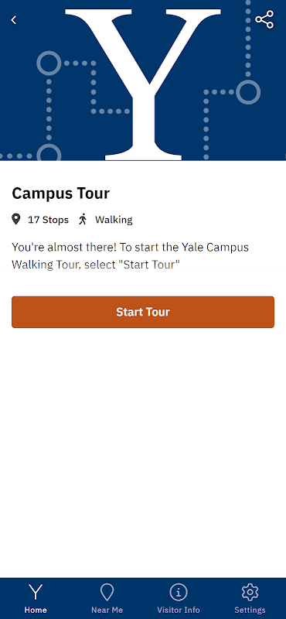Tap the share icon in the header
This screenshot has width=286, height=619.
click(264, 20)
